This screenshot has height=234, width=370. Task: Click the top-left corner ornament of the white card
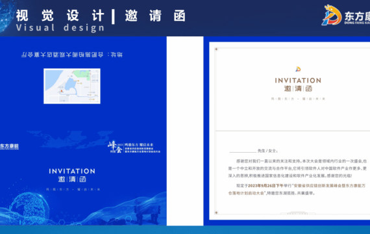point(216,49)
